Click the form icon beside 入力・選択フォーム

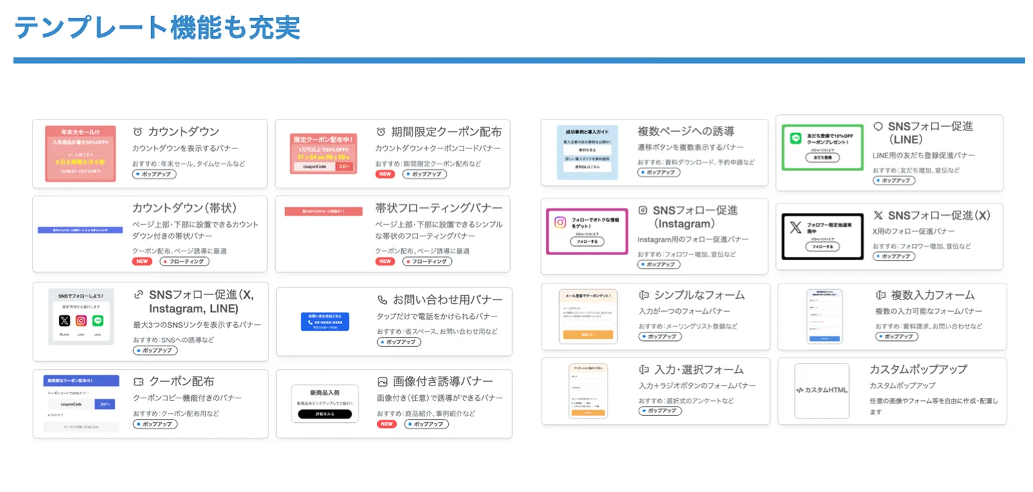point(644,369)
